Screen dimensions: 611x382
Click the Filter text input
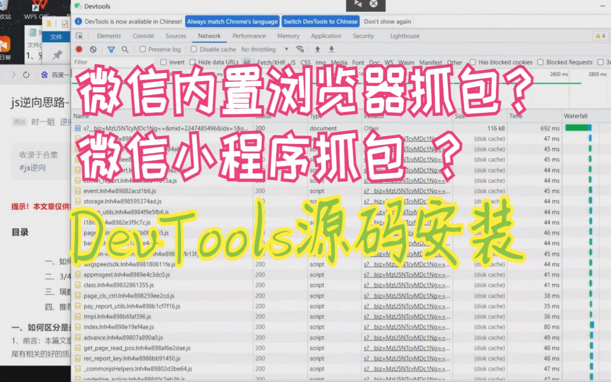(x=113, y=62)
